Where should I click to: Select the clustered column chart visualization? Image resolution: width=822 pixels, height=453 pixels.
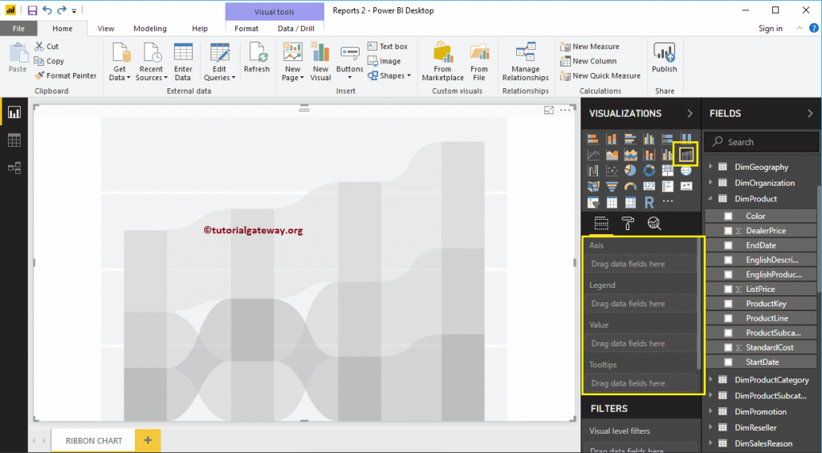click(649, 139)
